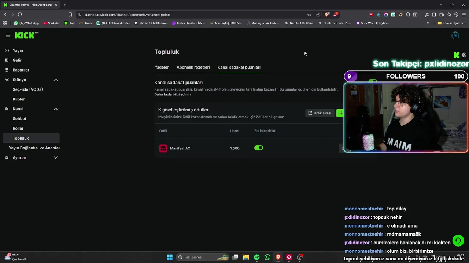Screen dimensions: 469x263
Task: Open File Explorer from taskbar
Action: point(246,257)
